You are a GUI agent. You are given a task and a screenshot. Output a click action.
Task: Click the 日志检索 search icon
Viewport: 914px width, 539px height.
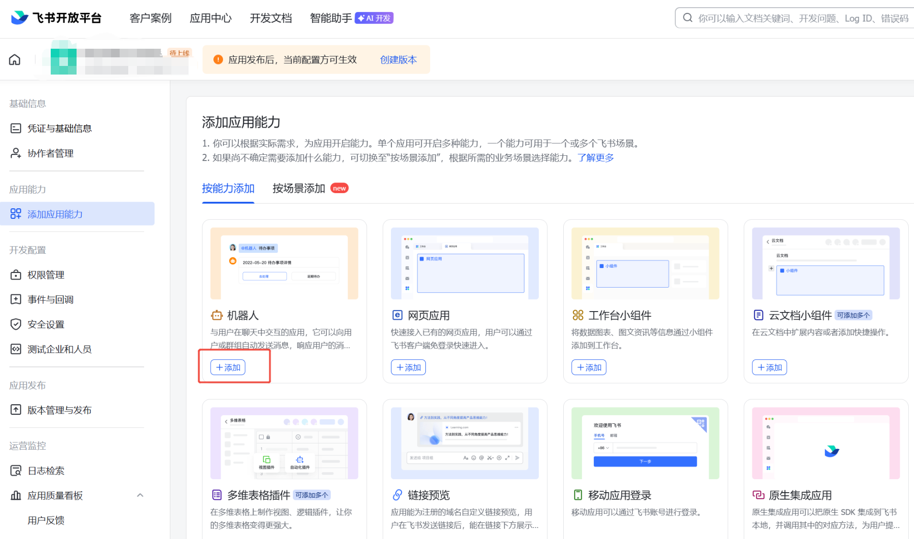pos(16,471)
